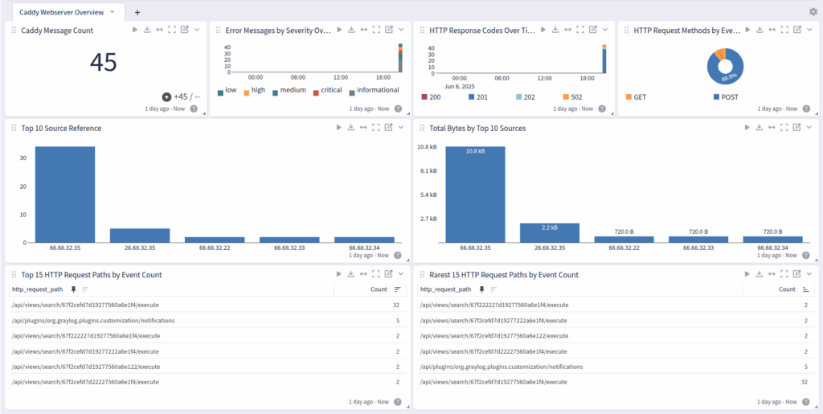Click help icon in Caddy Message Count widget
The height and width of the screenshot is (414, 823).
click(194, 109)
